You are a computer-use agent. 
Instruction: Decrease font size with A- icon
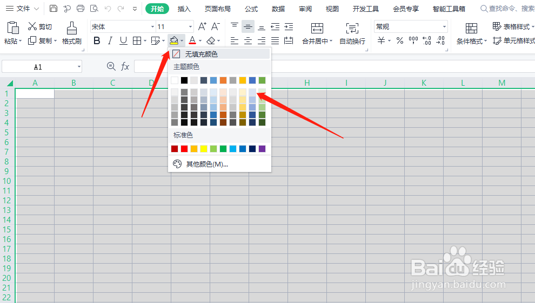click(215, 26)
